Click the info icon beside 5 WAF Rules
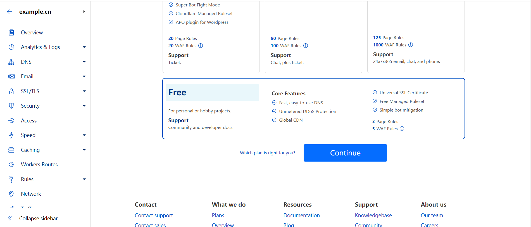This screenshot has height=227, width=531. (402, 129)
